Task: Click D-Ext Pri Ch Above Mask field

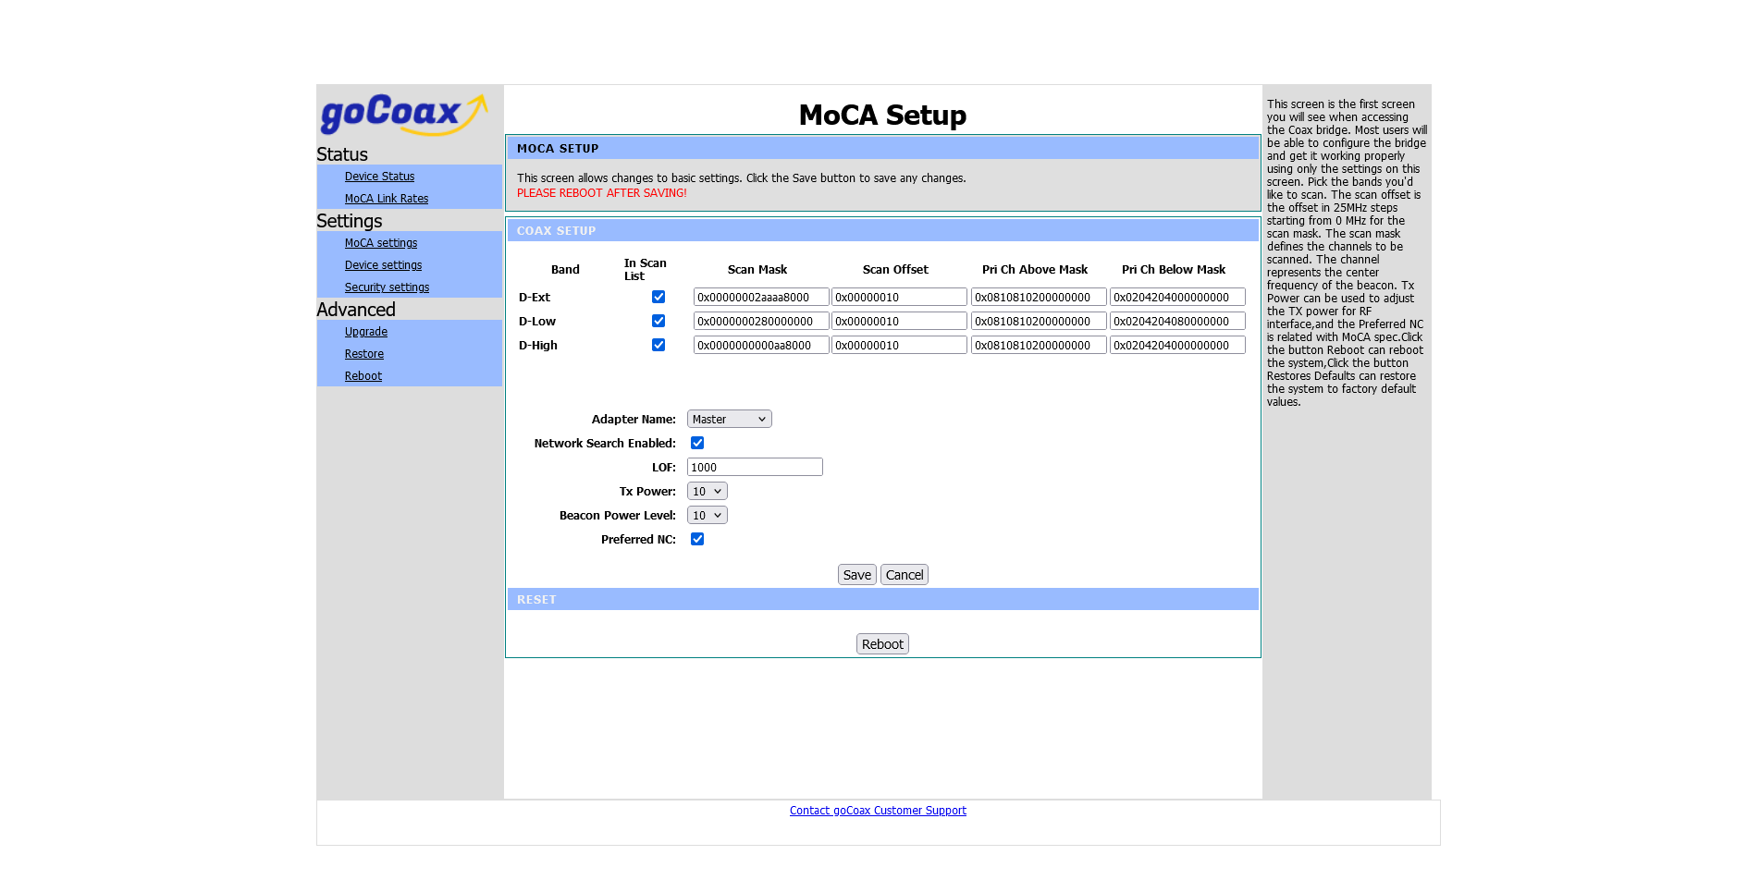Action: (1039, 297)
